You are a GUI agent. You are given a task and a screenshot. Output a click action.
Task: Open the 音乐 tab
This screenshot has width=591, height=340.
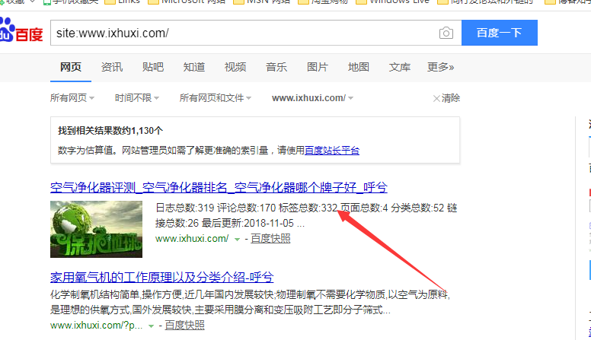pos(276,67)
